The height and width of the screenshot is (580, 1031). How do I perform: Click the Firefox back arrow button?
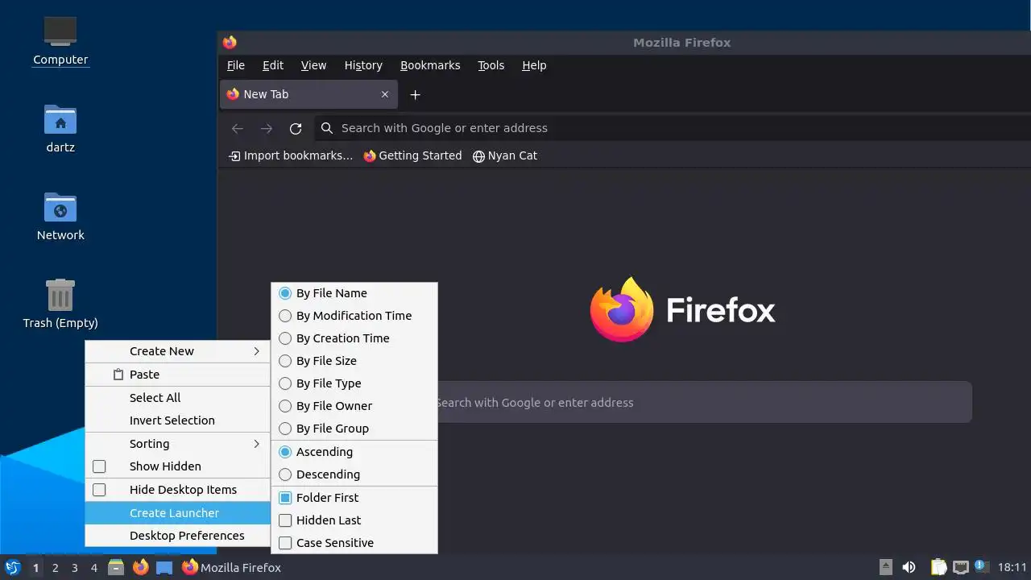(x=237, y=128)
